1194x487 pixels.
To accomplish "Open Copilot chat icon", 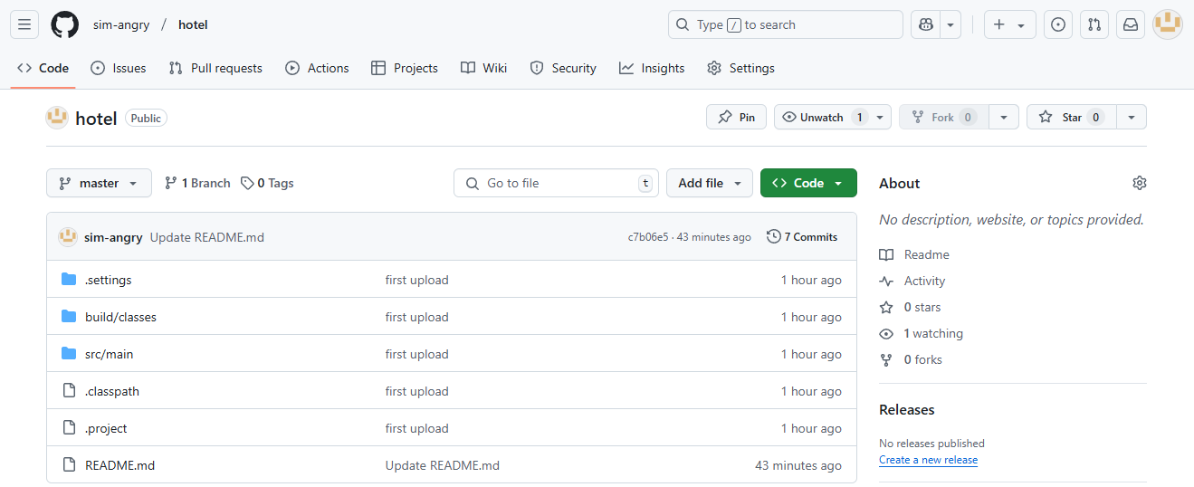I will click(925, 24).
